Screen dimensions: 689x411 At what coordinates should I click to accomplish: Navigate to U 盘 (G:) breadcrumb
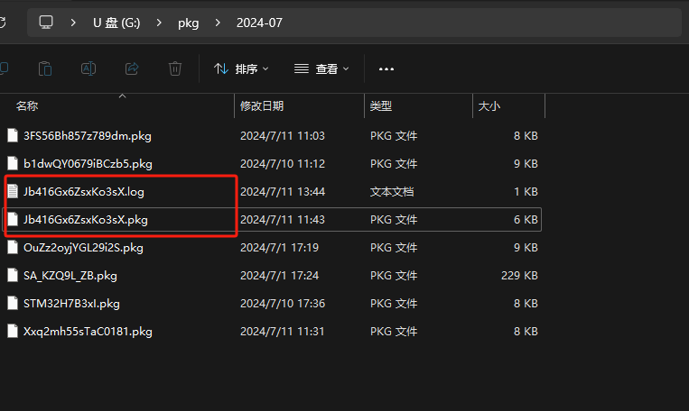116,23
